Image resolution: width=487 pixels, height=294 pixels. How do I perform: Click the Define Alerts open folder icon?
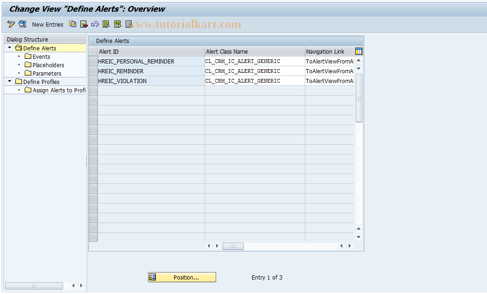(x=19, y=48)
